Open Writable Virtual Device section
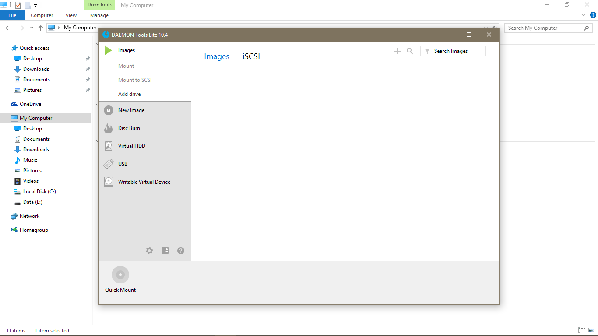This screenshot has height=336, width=598. 145,182
